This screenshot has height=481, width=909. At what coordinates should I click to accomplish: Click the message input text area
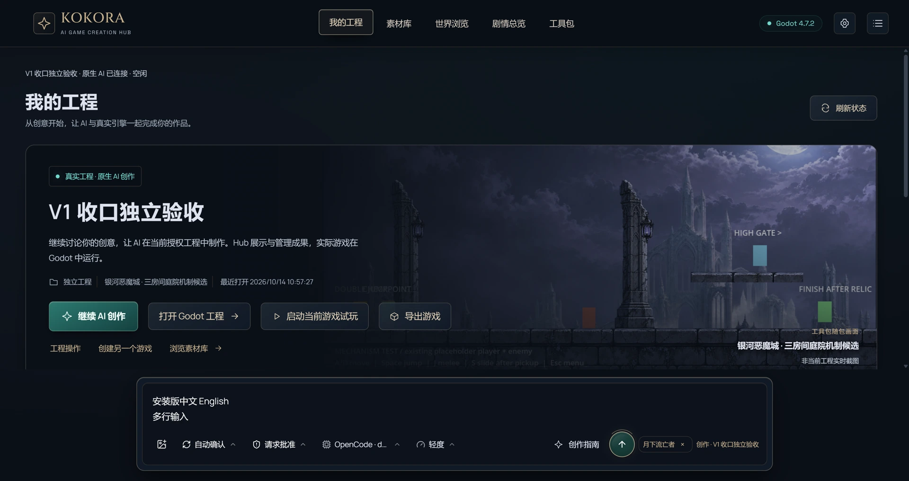point(454,409)
